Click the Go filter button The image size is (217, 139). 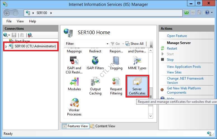pos(115,44)
